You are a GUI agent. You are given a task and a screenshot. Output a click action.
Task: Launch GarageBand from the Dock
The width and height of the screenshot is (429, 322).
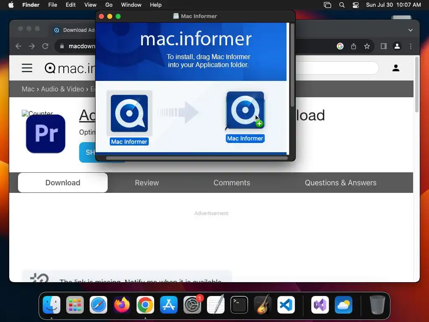[x=263, y=305]
